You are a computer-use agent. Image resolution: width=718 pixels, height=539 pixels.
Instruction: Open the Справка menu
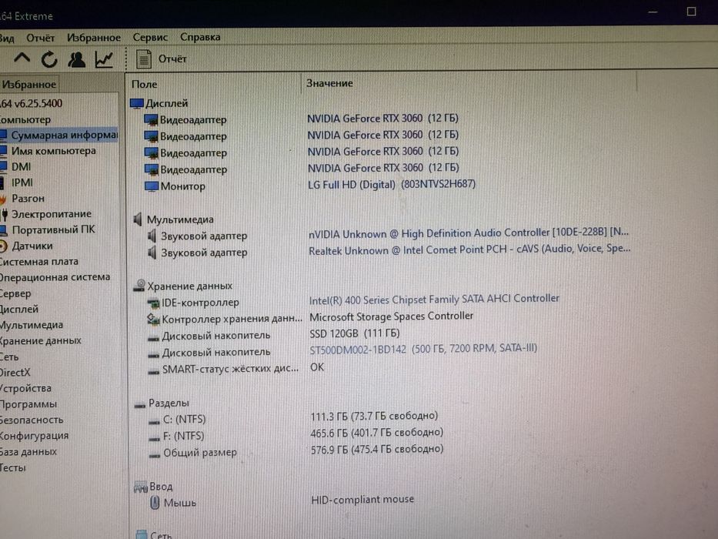pyautogui.click(x=200, y=37)
